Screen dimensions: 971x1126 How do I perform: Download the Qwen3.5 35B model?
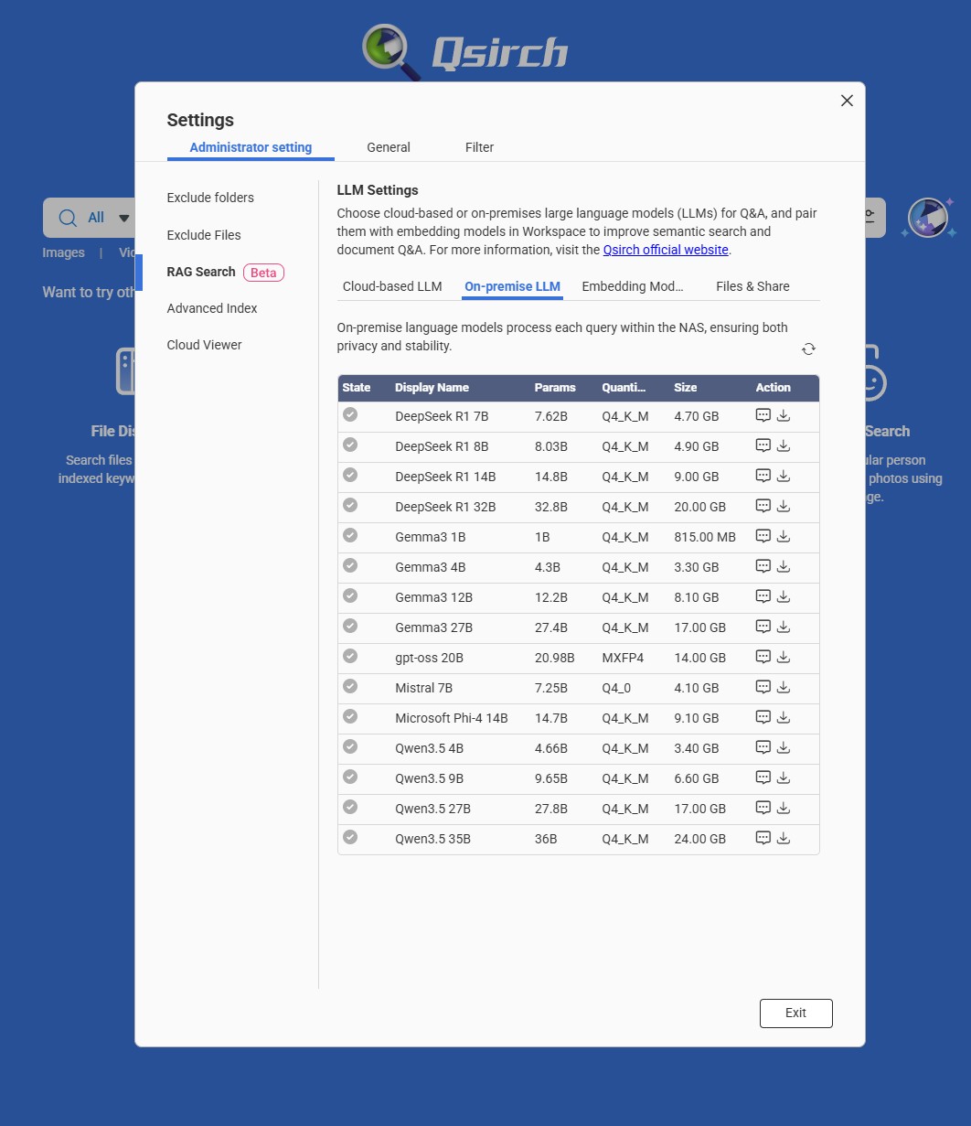coord(784,839)
